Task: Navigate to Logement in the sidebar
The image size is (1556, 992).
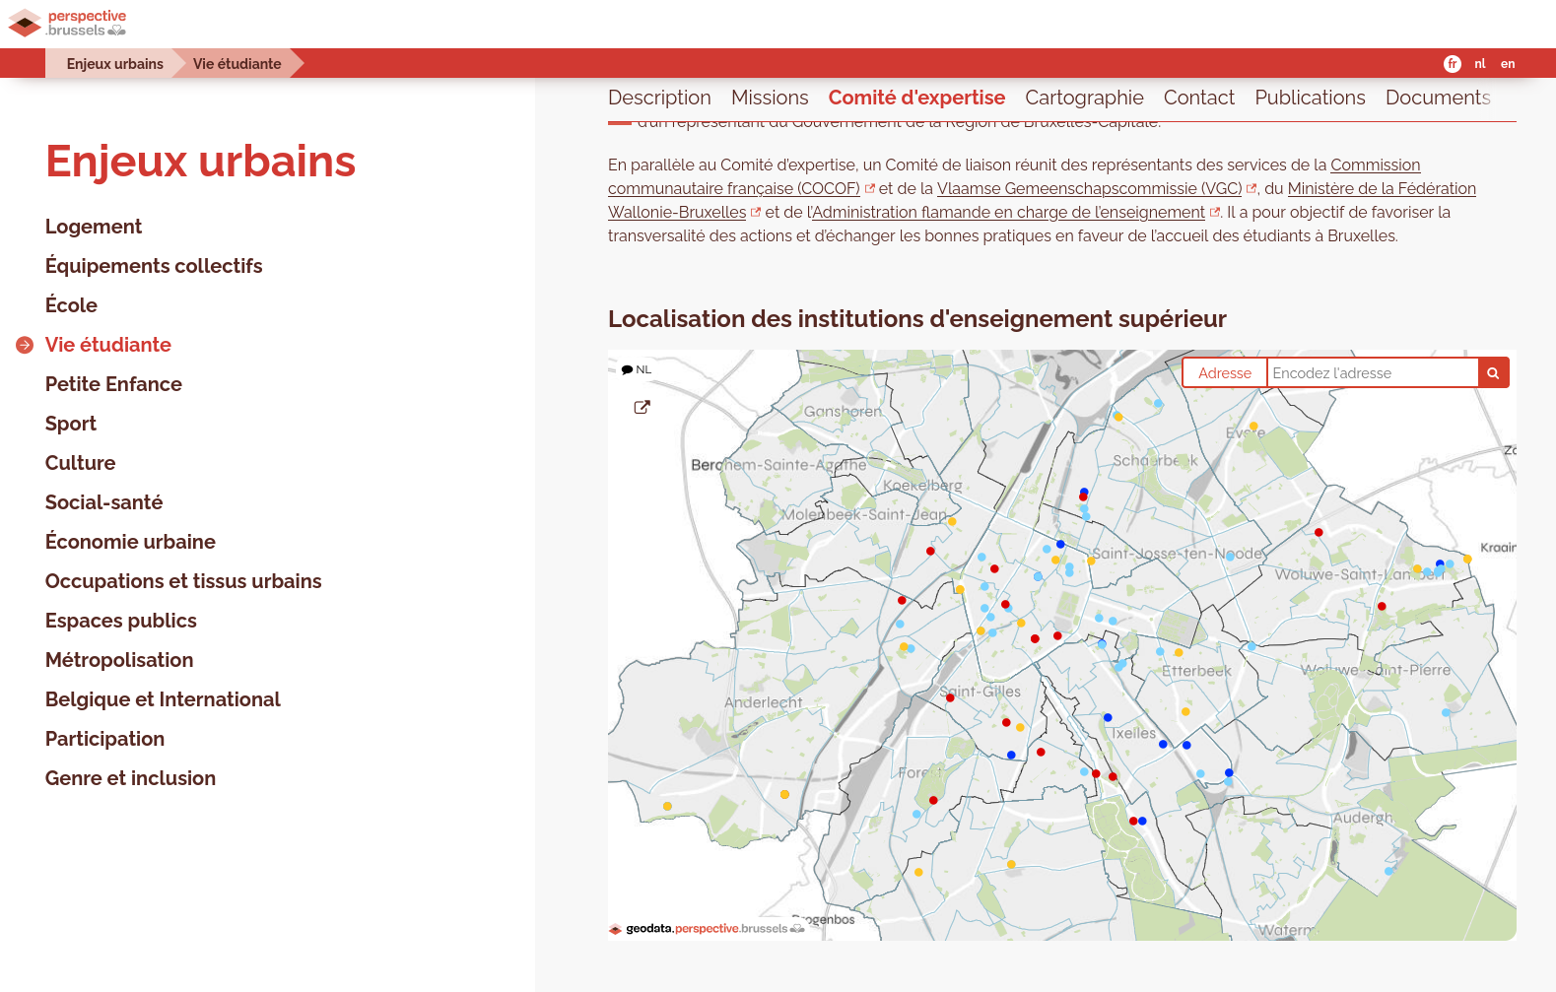Action: [94, 227]
